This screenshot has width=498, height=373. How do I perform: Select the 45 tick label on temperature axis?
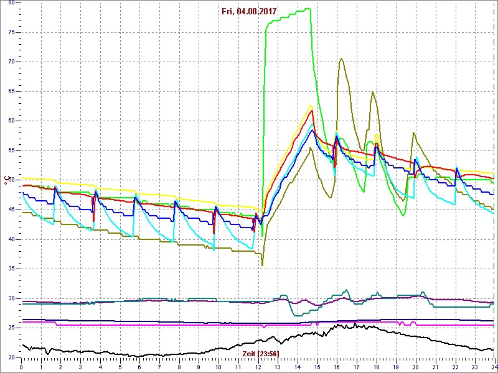click(11, 210)
